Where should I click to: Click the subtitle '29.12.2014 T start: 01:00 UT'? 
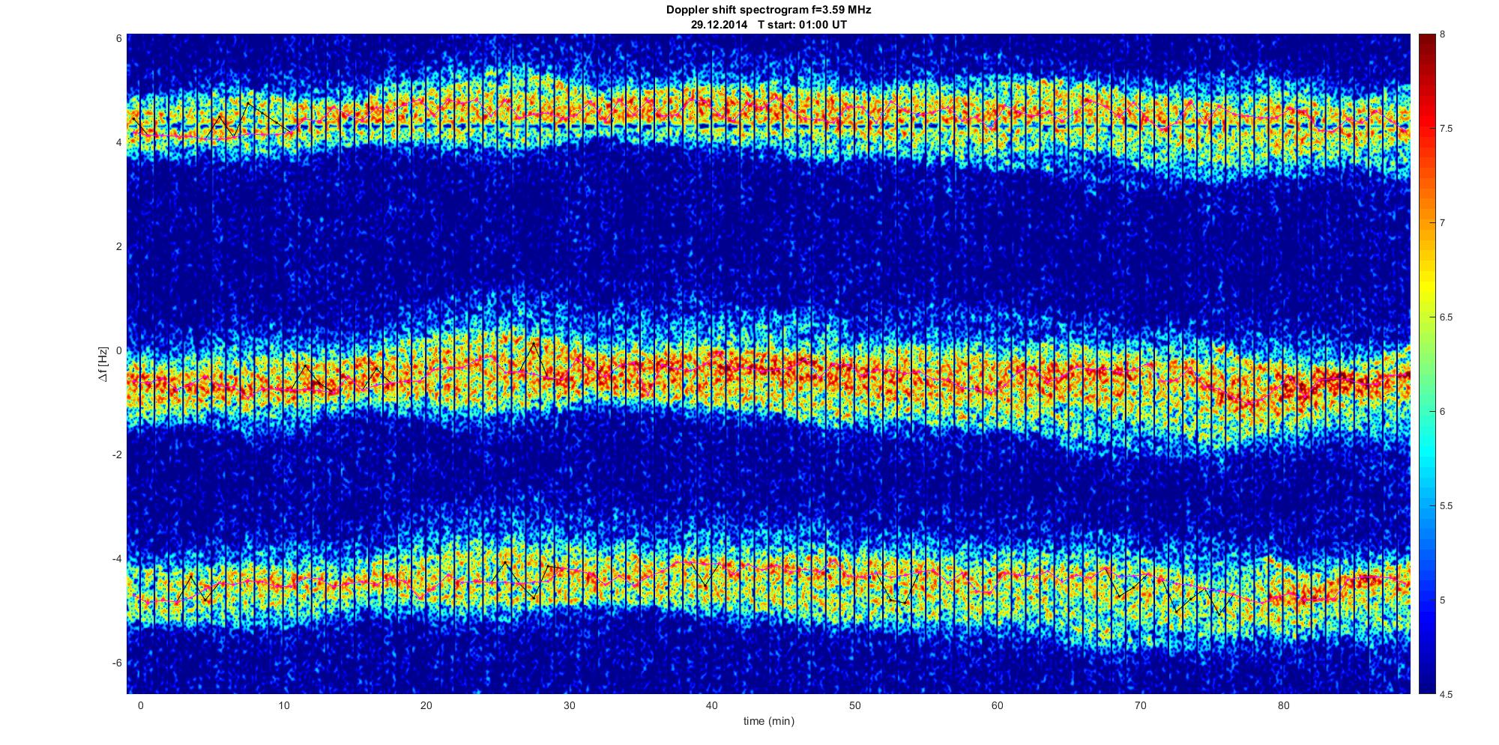tap(768, 25)
